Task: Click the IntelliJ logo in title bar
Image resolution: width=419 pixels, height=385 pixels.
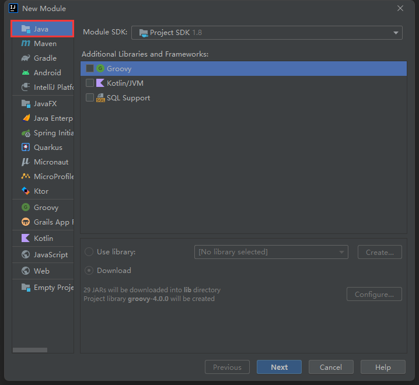Action: (13, 8)
